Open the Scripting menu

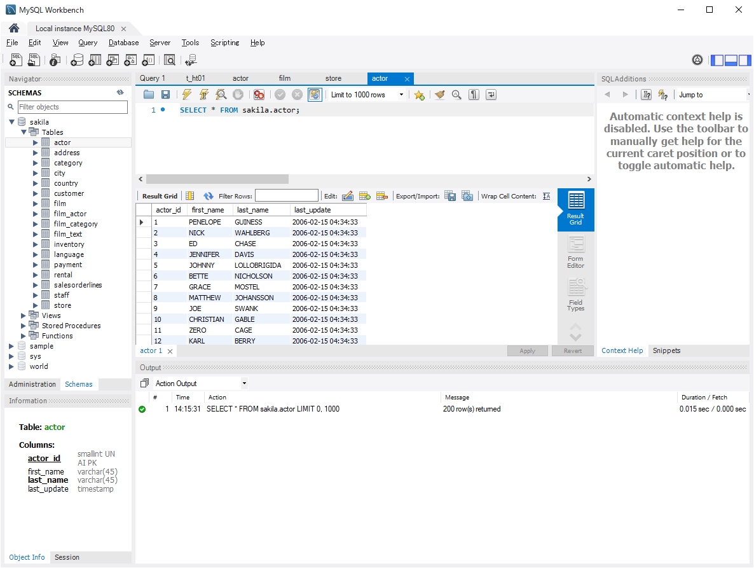(224, 43)
